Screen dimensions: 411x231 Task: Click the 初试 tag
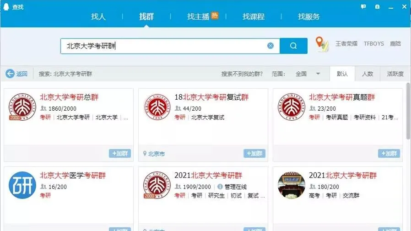tap(236, 196)
